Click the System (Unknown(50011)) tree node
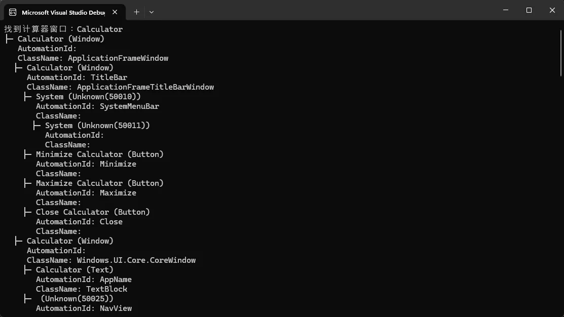The width and height of the screenshot is (564, 317). (x=97, y=126)
